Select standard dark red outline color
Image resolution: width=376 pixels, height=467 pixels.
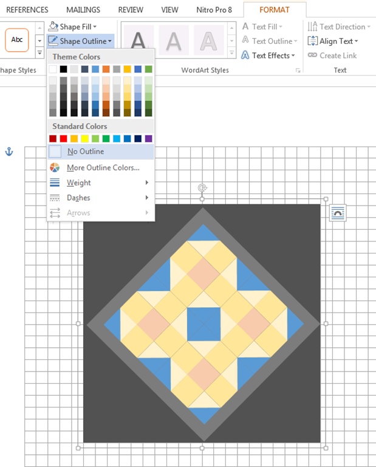53,139
